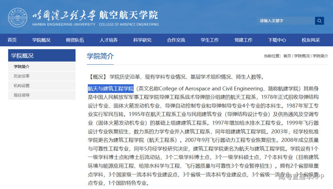Viewport: 333px width, 189px height.
Task: Click the 学院概况 breadcrumb link
Action: [x=302, y=56]
